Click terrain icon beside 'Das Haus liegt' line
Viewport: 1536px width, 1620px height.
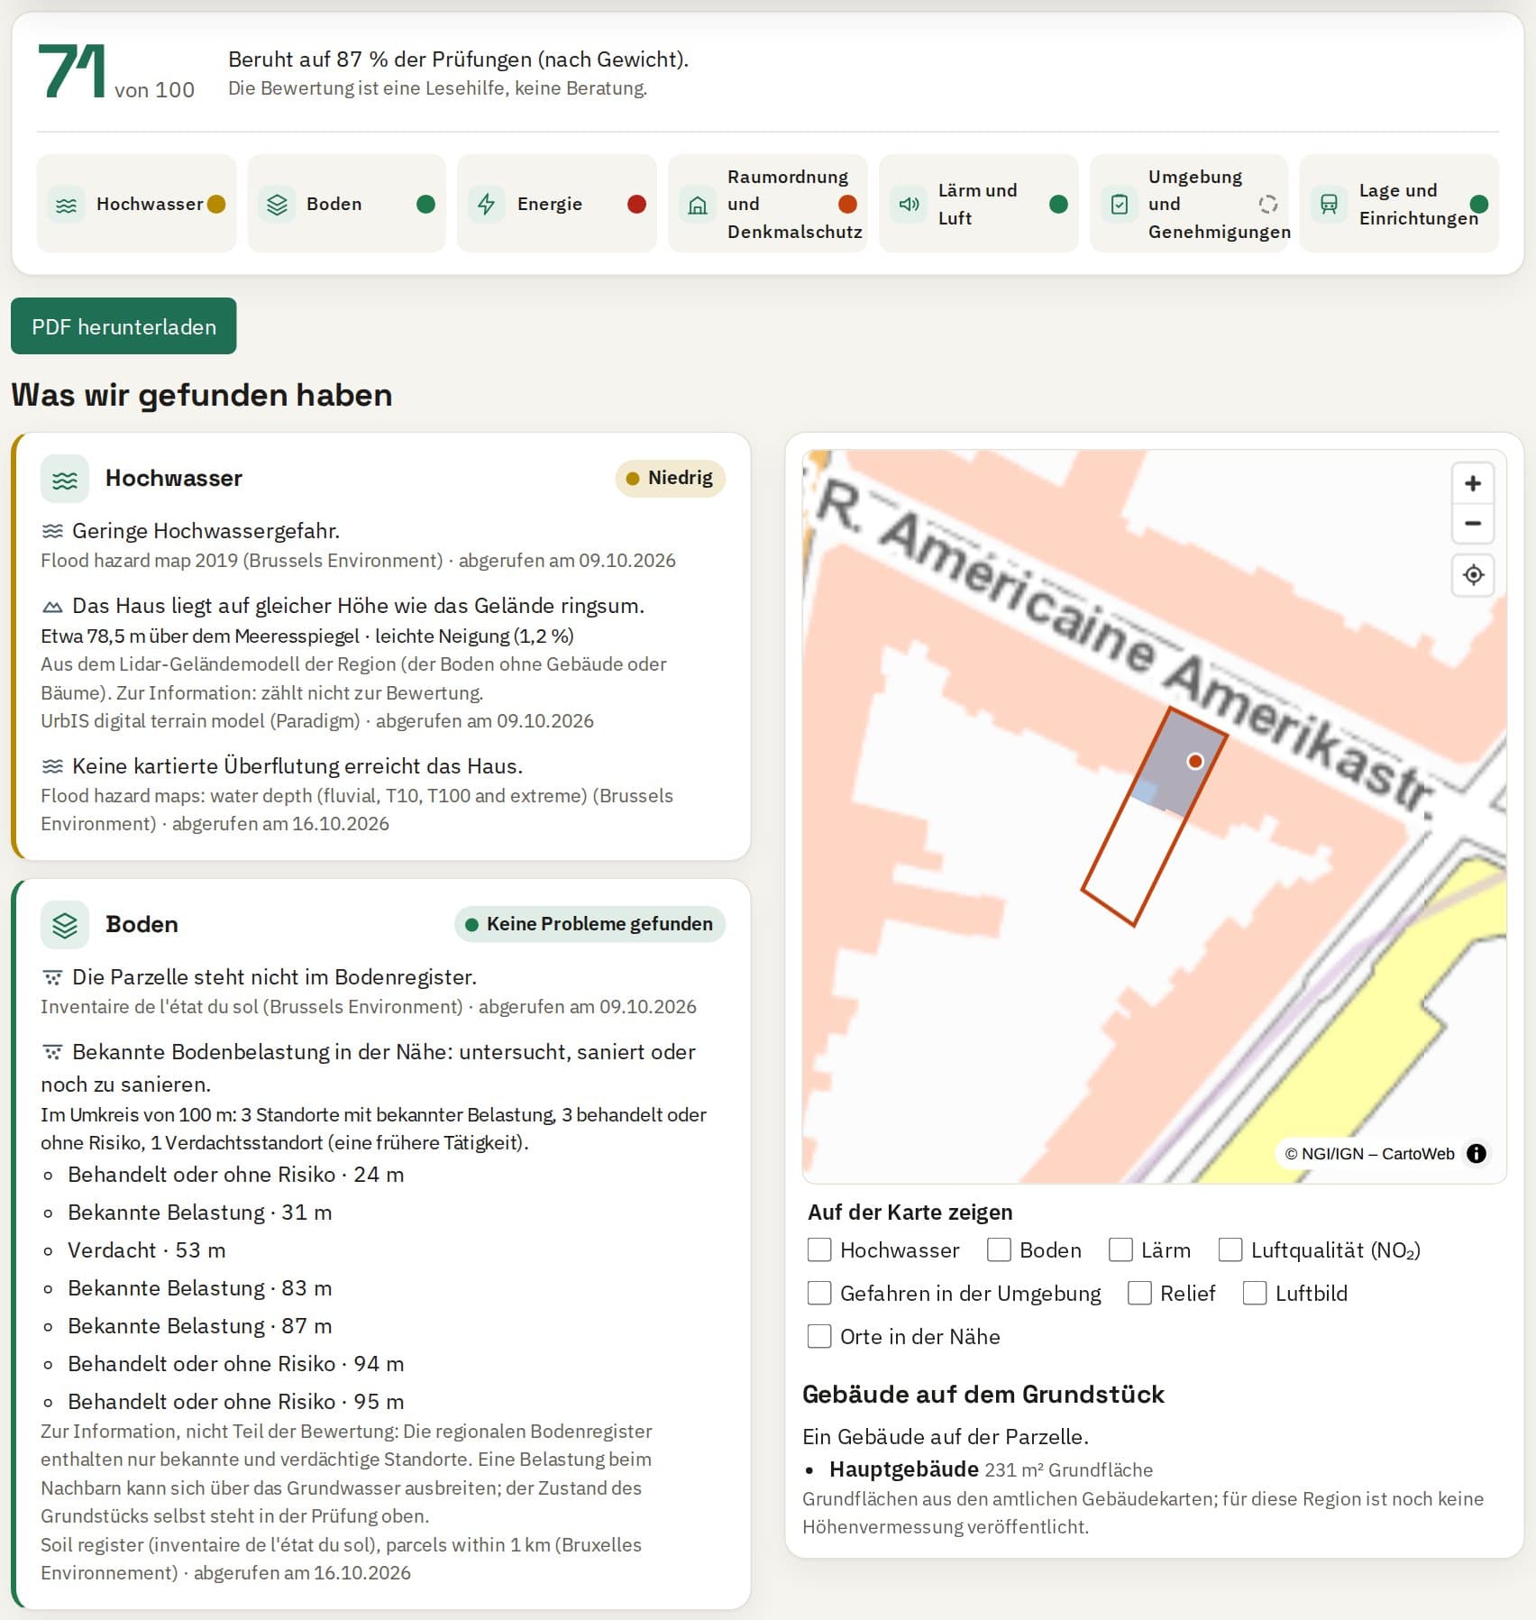point(52,607)
